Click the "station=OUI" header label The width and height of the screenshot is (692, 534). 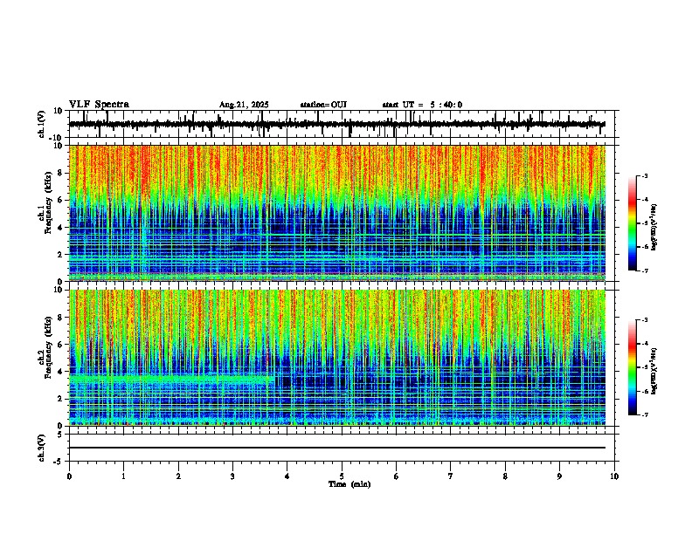(x=323, y=105)
